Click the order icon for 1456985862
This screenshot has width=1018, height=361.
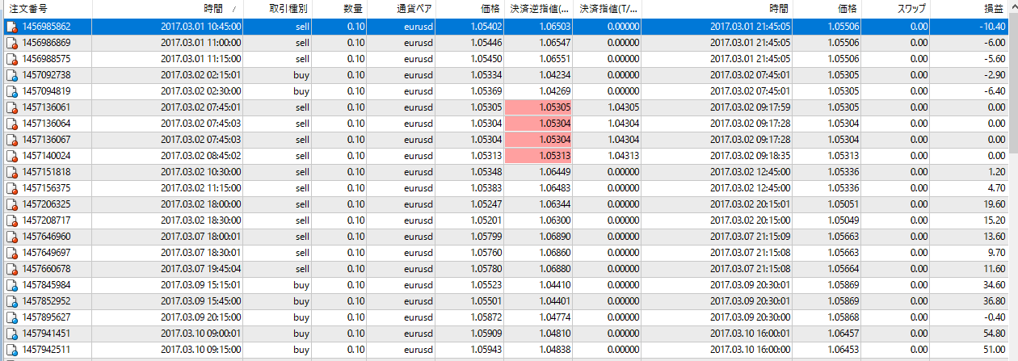[x=11, y=27]
